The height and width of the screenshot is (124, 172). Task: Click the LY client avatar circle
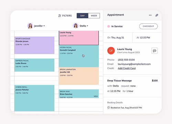(111, 51)
